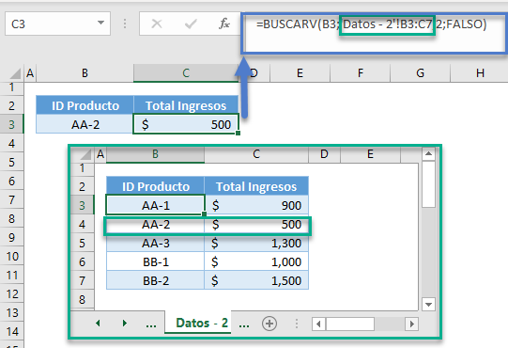Click cell B3 containing AA-2 in the outer sheet

click(x=85, y=124)
